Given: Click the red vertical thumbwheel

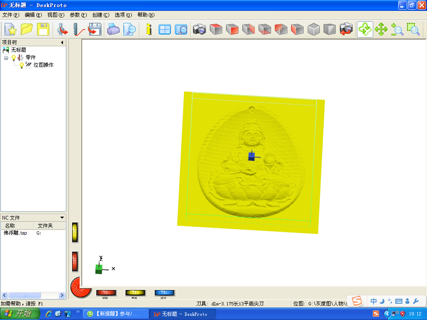Looking at the screenshot, I should pos(75,262).
